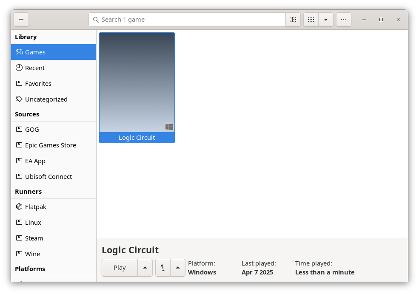The width and height of the screenshot is (419, 294).
Task: Click the 'Windows' platform value
Action: (202, 272)
